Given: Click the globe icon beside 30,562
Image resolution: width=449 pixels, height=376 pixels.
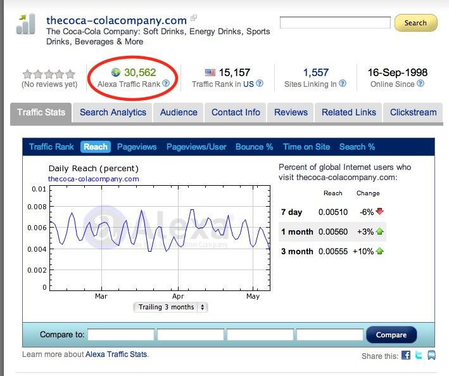Looking at the screenshot, I should (116, 72).
